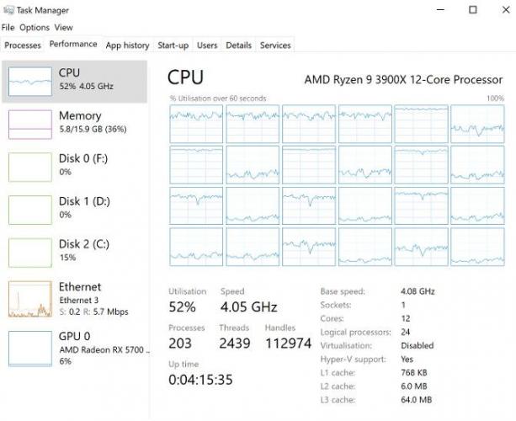Open the View menu
The height and width of the screenshot is (421, 516).
point(63,28)
